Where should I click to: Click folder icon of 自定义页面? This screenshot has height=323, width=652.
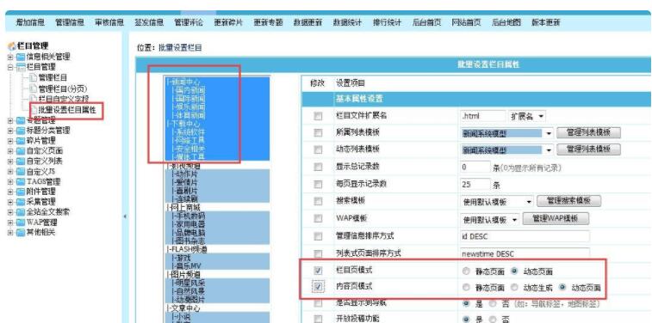(21, 151)
